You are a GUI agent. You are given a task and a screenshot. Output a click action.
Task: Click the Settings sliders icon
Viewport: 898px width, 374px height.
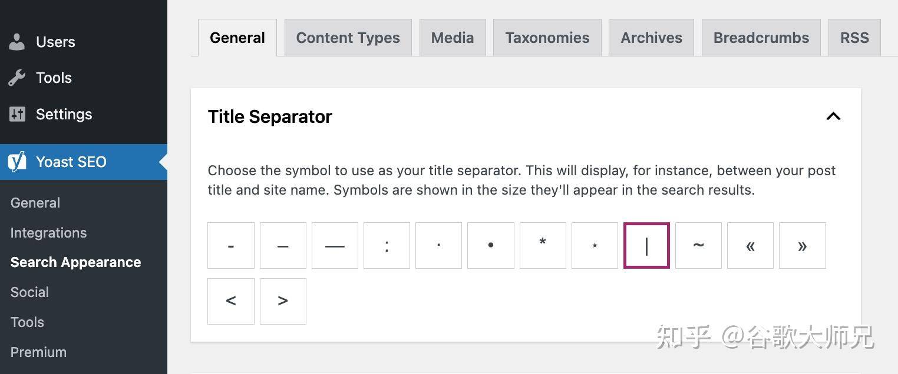[x=17, y=114]
